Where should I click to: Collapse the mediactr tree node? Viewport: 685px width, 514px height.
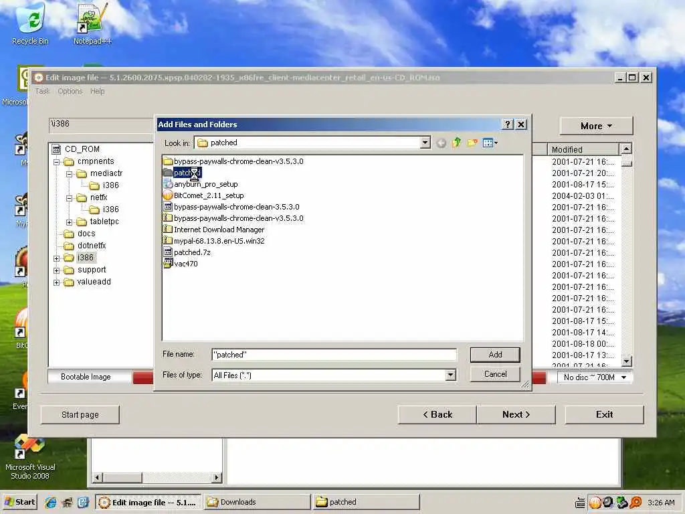pos(69,174)
